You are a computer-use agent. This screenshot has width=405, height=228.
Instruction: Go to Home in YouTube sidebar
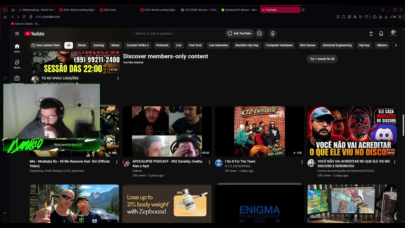(x=17, y=48)
